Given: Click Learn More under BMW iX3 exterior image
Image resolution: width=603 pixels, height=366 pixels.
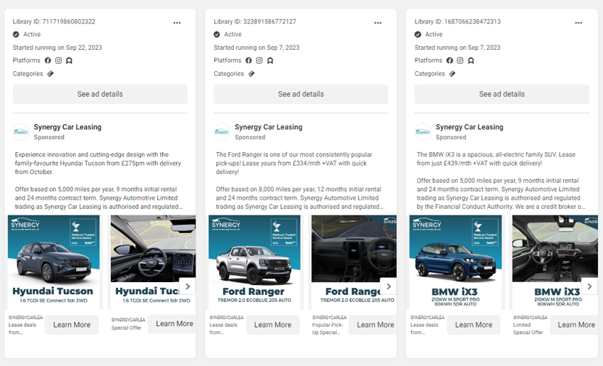Looking at the screenshot, I should click(x=474, y=325).
